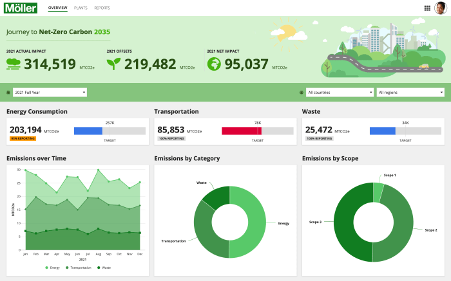The image size is (451, 281).
Task: Click the Möller logo
Action: click(x=21, y=8)
